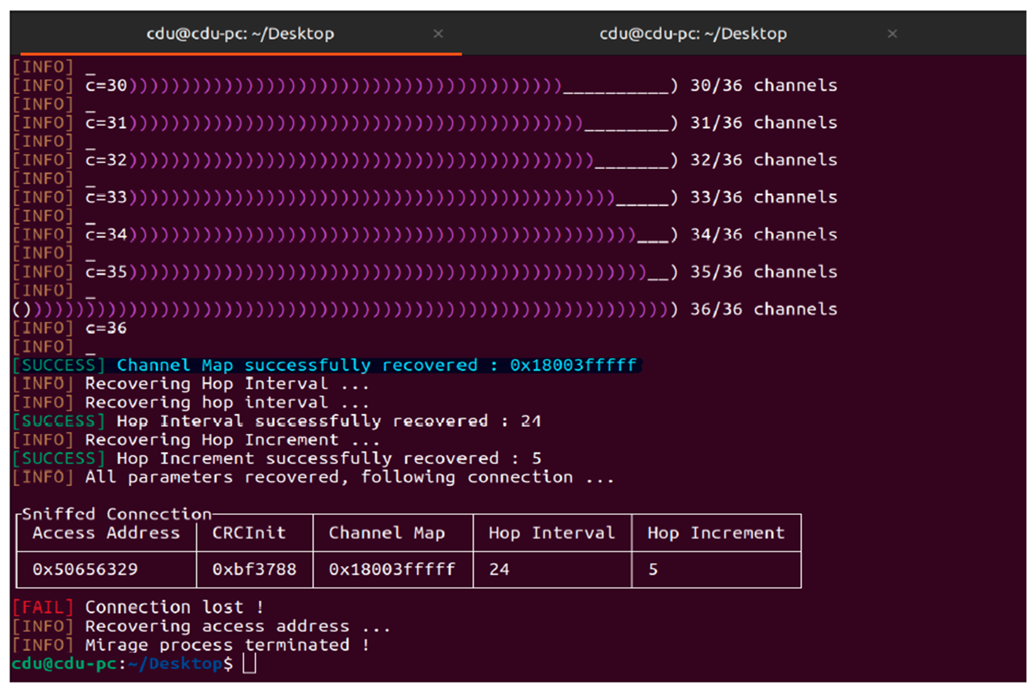This screenshot has height=691, width=1036.
Task: Switch to the first cdu@cdu-pc Desktop tab
Action: click(x=240, y=34)
